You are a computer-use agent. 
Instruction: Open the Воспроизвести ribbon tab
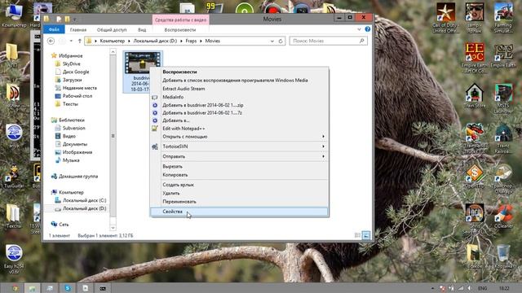180,29
